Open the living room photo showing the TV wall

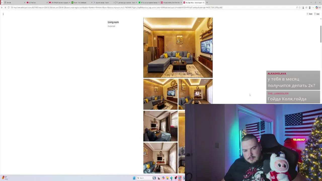tap(160, 94)
